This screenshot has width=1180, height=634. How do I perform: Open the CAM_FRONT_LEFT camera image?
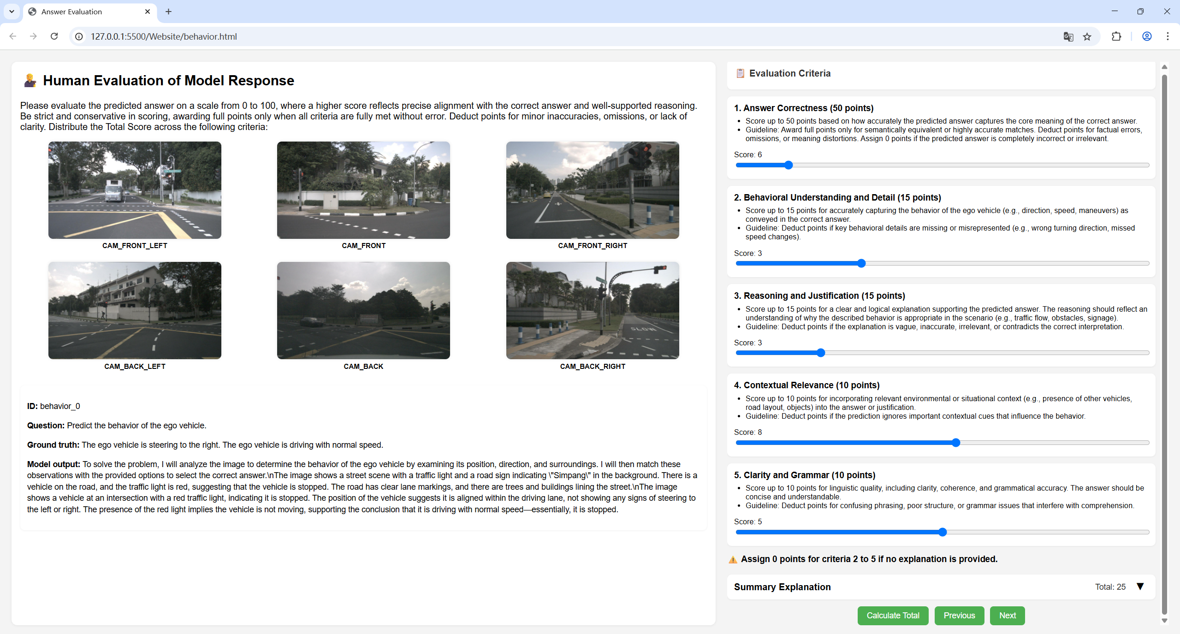point(135,190)
